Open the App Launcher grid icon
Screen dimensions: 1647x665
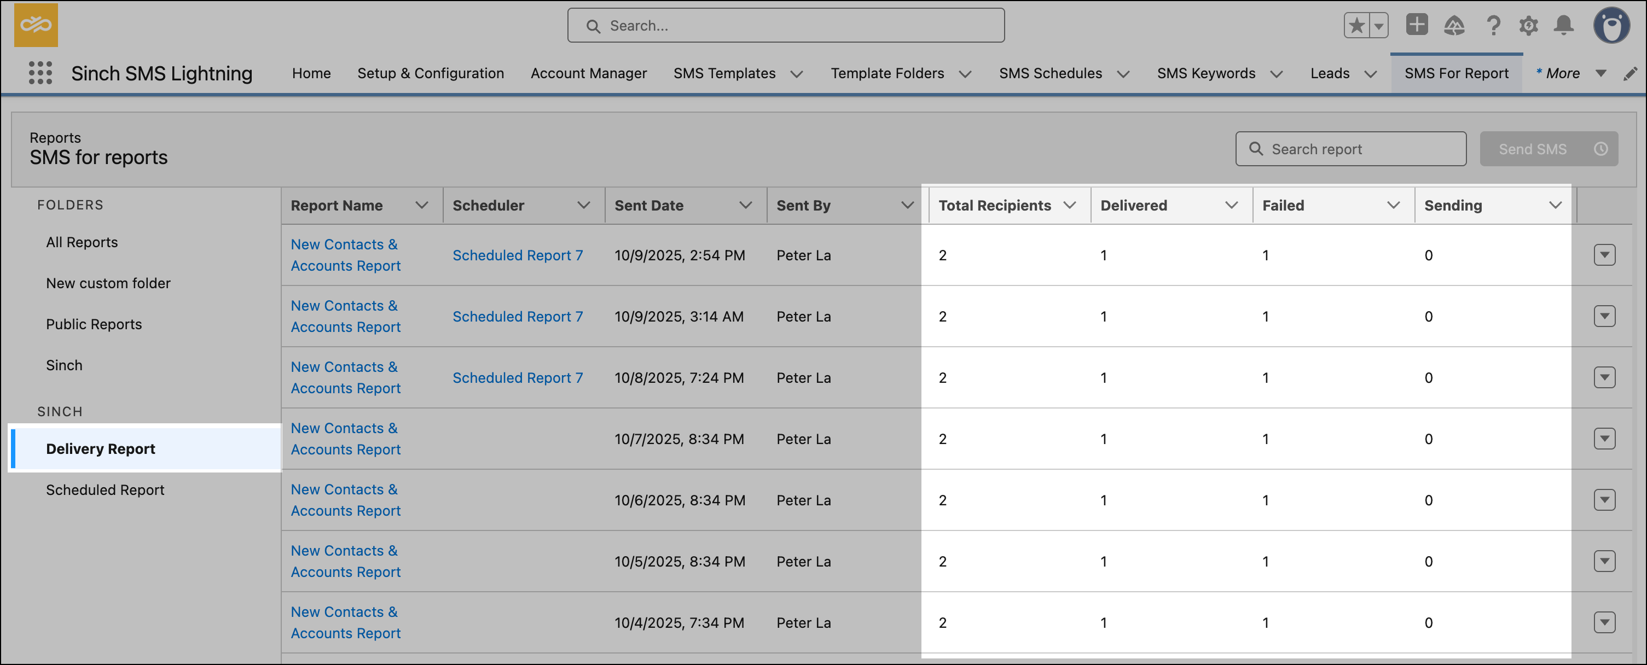[x=40, y=73]
